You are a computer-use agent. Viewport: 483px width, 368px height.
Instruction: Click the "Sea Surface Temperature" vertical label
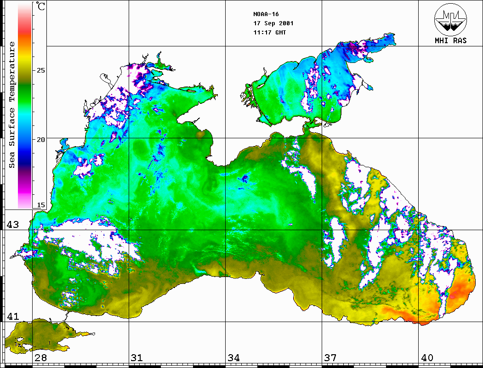click(11, 105)
